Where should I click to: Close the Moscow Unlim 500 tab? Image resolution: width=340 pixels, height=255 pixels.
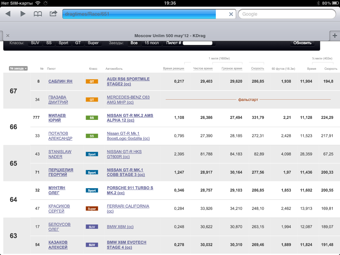tap(8, 36)
